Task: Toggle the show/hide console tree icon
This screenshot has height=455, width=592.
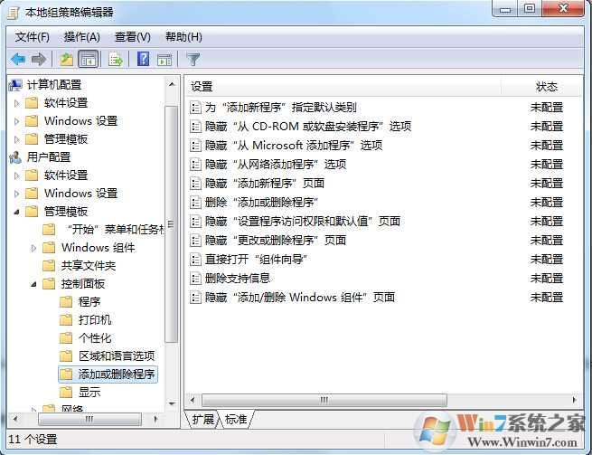Action: [x=88, y=60]
